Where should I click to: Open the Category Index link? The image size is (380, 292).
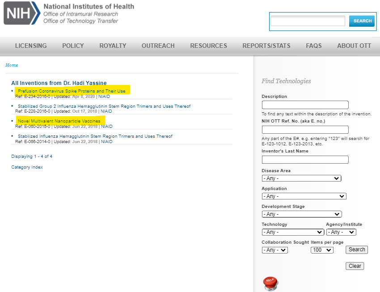(x=27, y=167)
